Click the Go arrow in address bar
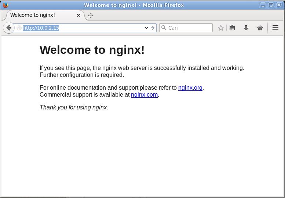The image size is (285, 198). (153, 28)
